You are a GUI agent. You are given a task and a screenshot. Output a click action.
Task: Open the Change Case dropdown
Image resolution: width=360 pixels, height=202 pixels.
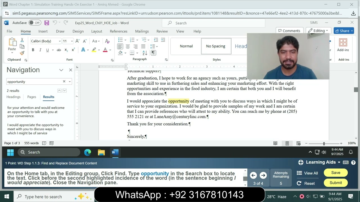[96, 41]
